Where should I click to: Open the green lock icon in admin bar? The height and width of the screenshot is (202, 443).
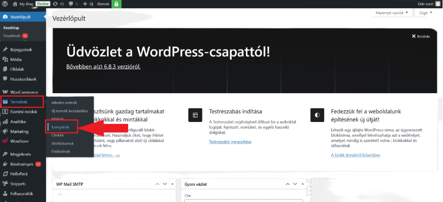click(x=116, y=4)
